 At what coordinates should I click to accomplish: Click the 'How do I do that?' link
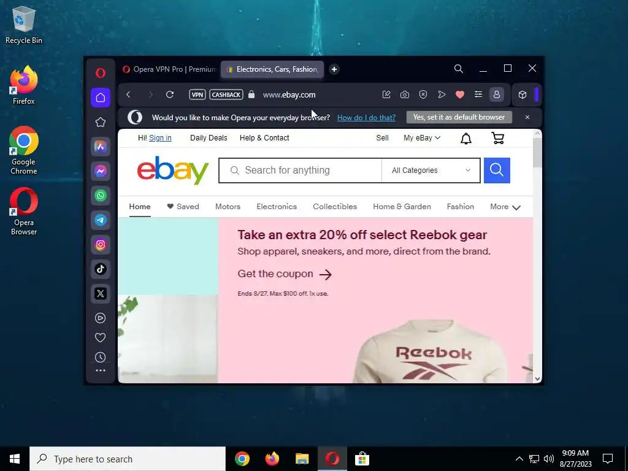click(x=366, y=117)
